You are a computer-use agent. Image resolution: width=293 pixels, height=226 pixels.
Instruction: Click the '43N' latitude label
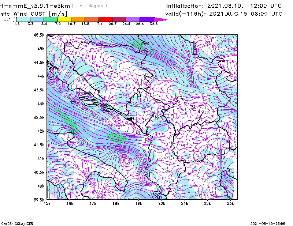pos(41,103)
